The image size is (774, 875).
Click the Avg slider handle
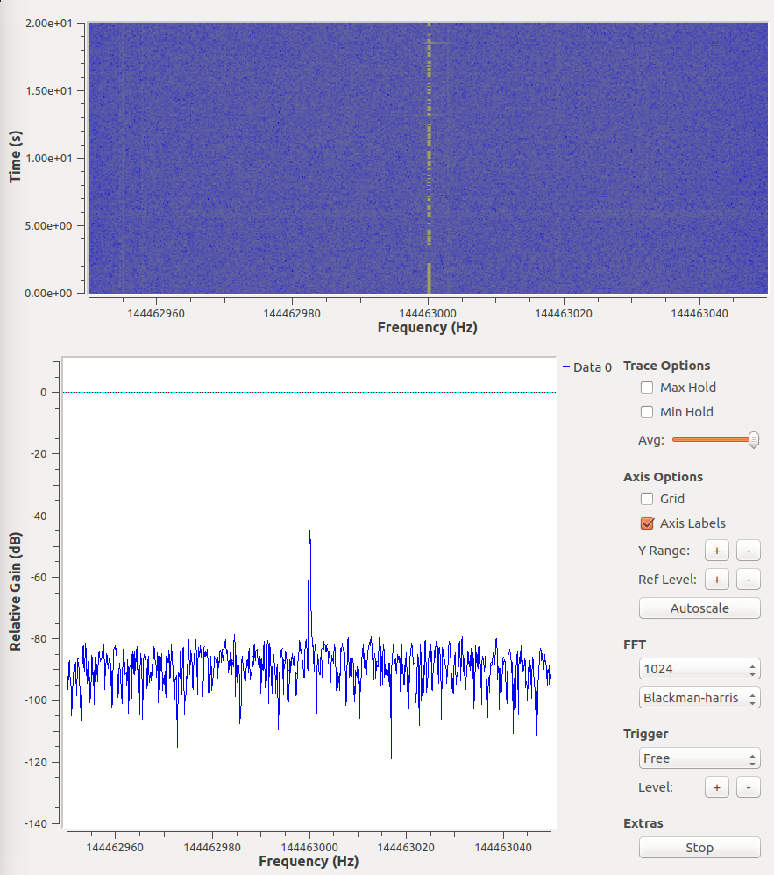(753, 440)
